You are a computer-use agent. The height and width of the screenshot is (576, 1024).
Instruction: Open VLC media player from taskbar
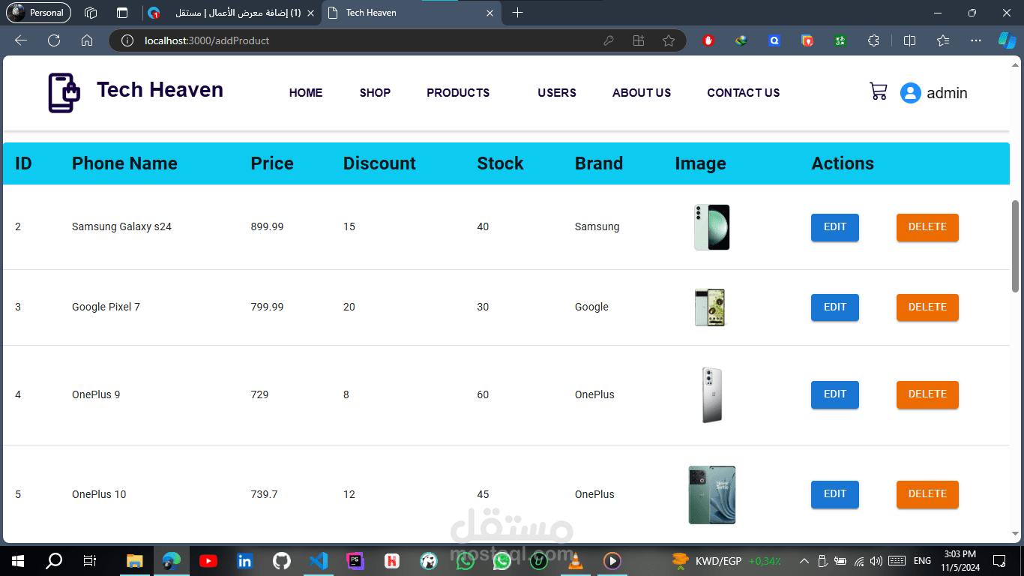coord(576,561)
